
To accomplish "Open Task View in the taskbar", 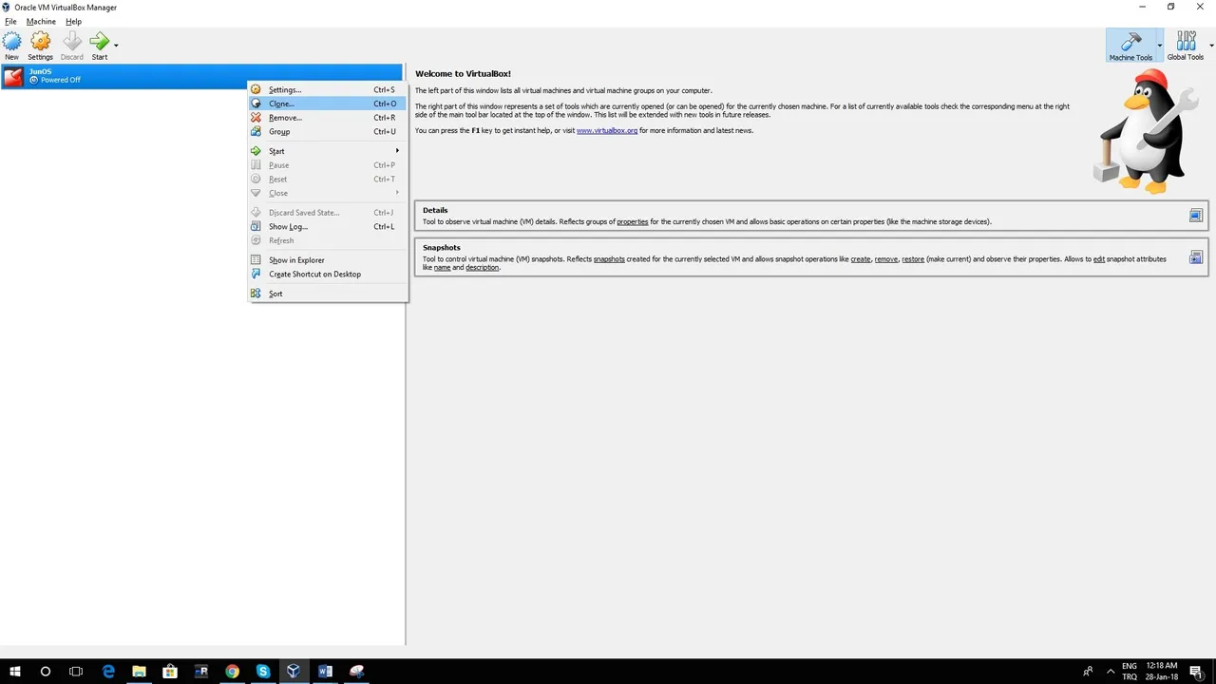I will (x=76, y=671).
